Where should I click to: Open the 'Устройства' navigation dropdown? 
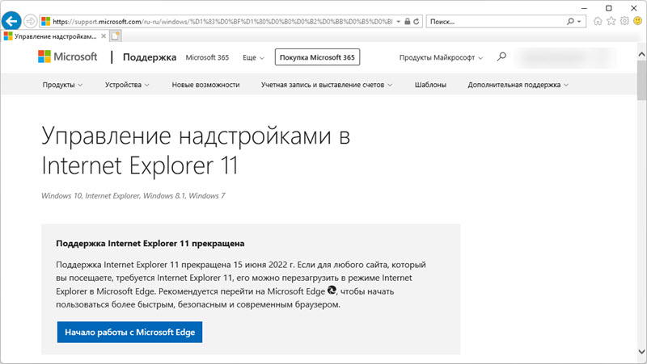click(x=127, y=85)
